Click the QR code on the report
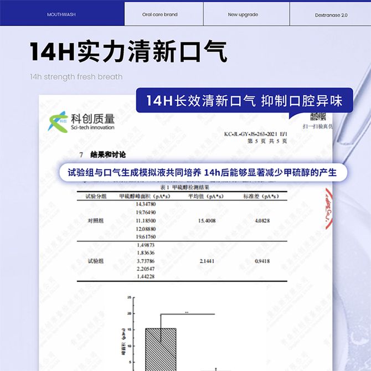371x371 pixels. 318,116
